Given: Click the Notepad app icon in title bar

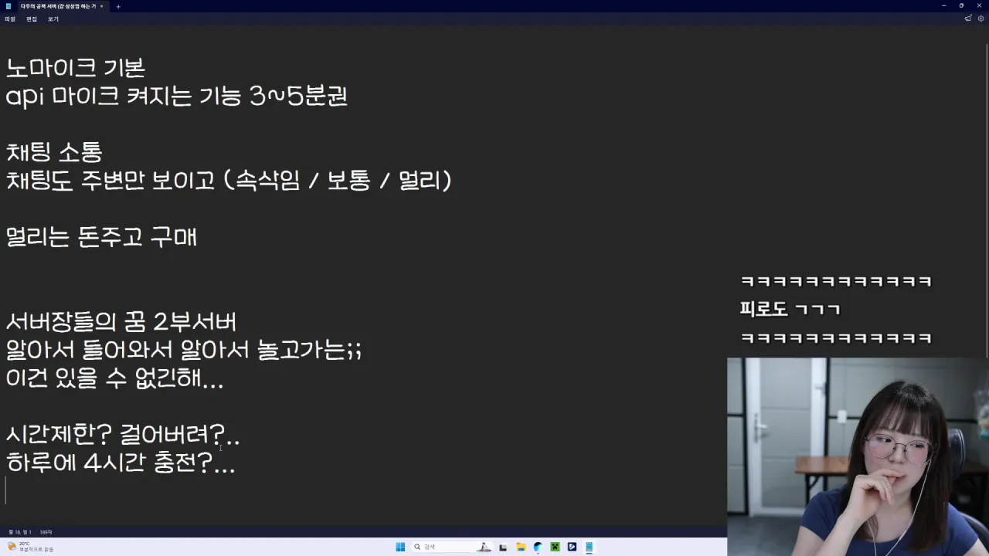Looking at the screenshot, I should [8, 6].
